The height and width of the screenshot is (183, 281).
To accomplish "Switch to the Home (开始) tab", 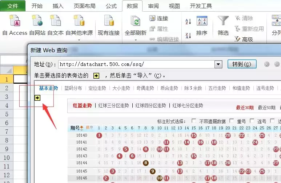I will [37, 6].
